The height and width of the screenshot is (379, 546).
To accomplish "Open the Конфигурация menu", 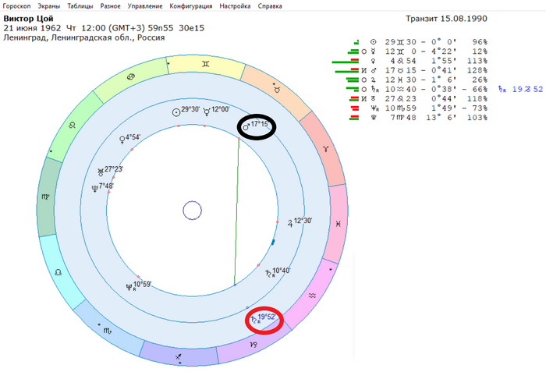I will pyautogui.click(x=191, y=6).
